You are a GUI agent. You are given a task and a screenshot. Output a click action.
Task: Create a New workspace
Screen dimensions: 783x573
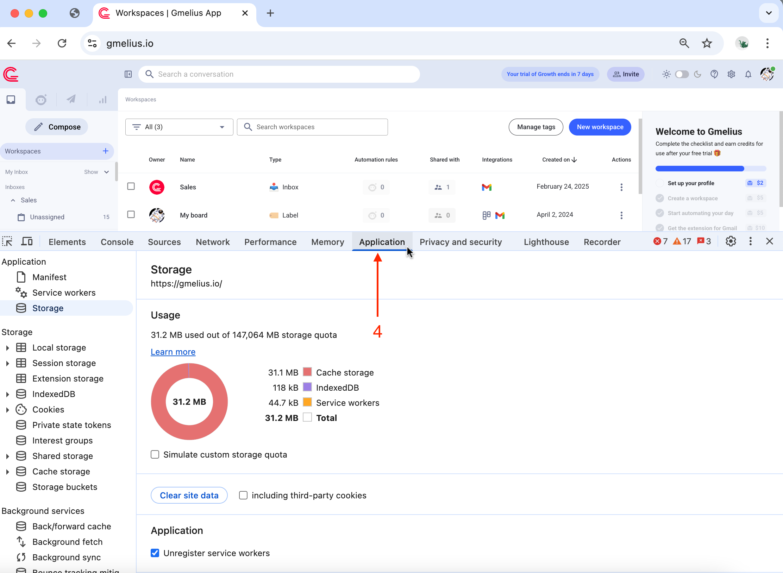click(x=600, y=127)
